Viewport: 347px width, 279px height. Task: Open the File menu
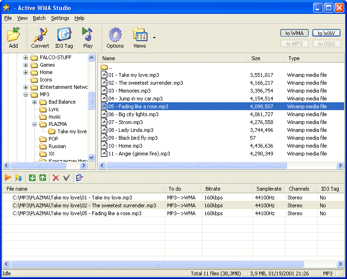(x=8, y=18)
